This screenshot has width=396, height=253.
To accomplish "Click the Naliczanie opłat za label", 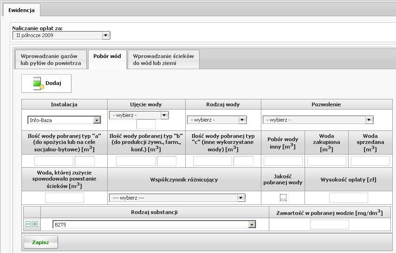I will 38,28.
